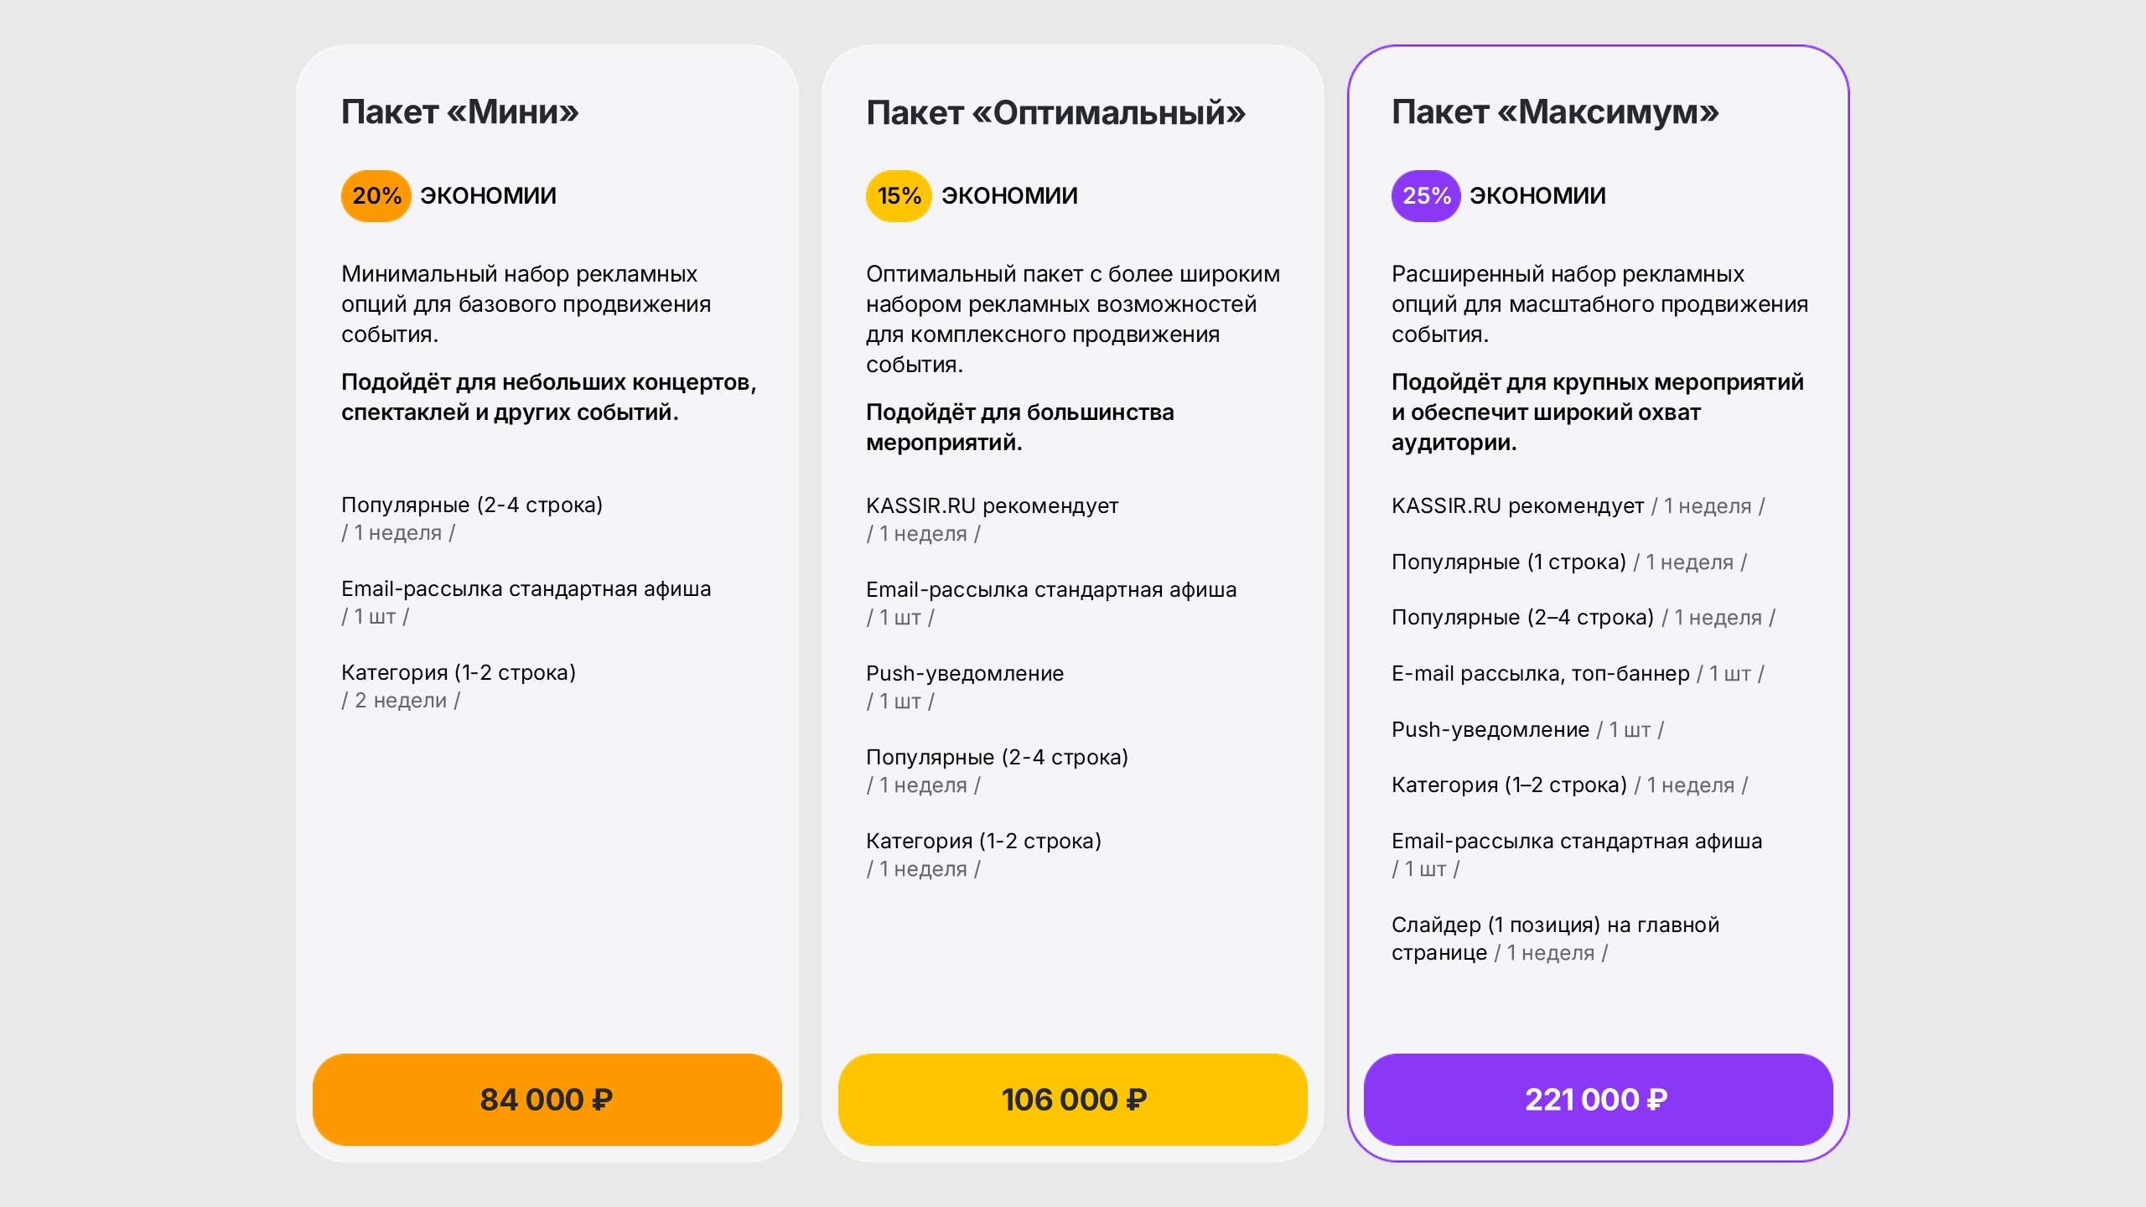Select the Пакет «Оптимальный» heading
Image resolution: width=2146 pixels, height=1207 pixels.
pos(1056,112)
